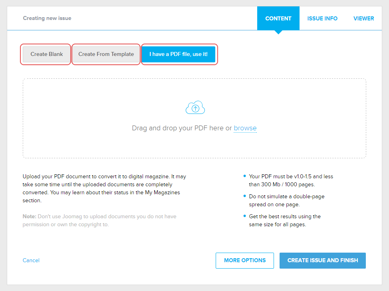Select the Create Blank option
The height and width of the screenshot is (291, 389).
[x=47, y=54]
